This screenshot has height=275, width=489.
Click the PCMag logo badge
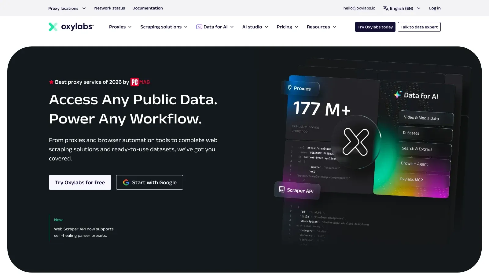140,82
